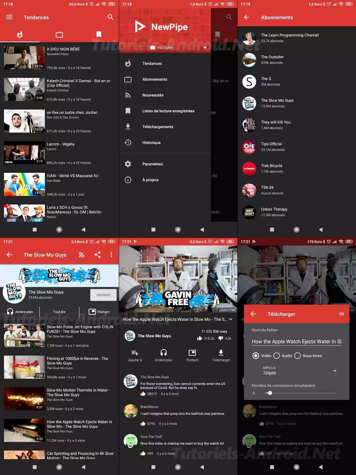Viewport: 356px width, 475px height.
Task: Toggle the ABONNÉ subscription button
Action: coord(103,295)
